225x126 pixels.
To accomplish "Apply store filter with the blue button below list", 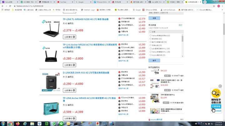I will coord(154,60).
